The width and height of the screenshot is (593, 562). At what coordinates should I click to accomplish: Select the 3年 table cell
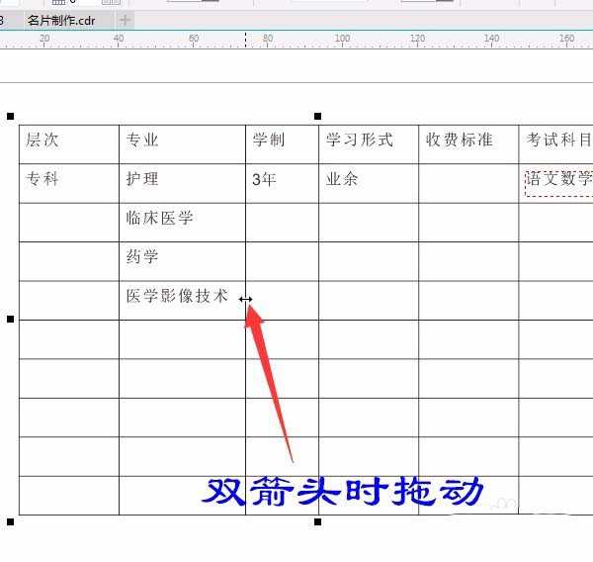coord(282,183)
